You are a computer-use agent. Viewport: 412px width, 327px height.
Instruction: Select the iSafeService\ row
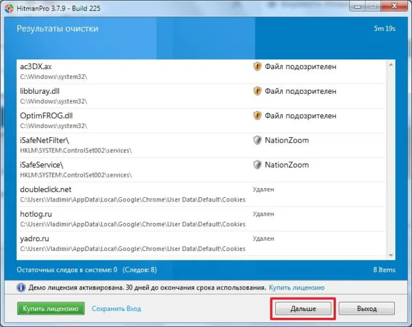click(201, 170)
